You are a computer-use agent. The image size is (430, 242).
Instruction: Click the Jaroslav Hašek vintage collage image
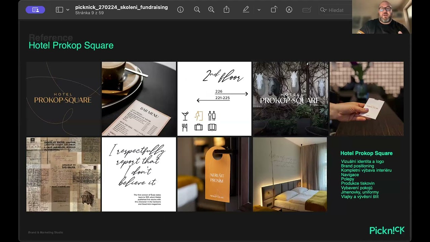pyautogui.click(x=63, y=174)
